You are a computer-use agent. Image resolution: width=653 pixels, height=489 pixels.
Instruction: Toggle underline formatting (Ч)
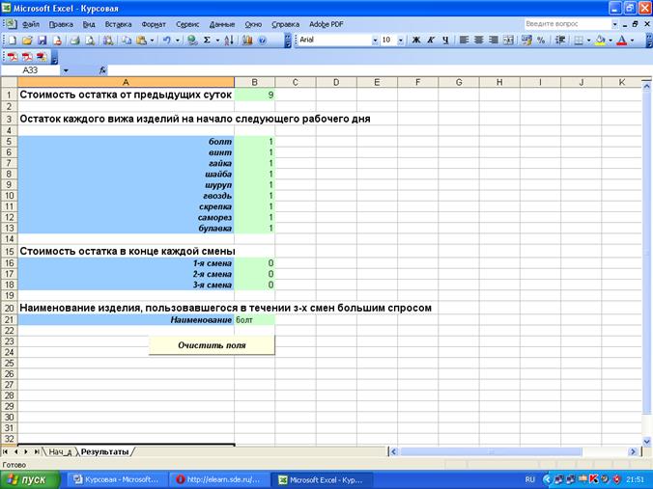(x=444, y=41)
